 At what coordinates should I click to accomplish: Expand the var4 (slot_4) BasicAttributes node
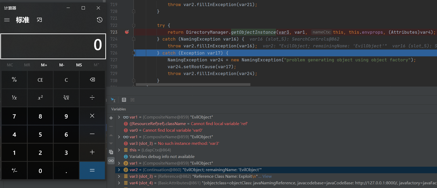click(119, 183)
